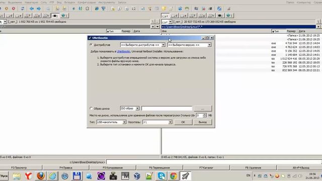322x181 pixels.
Task: Open left panel directory history arrow
Action: click(x=157, y=27)
